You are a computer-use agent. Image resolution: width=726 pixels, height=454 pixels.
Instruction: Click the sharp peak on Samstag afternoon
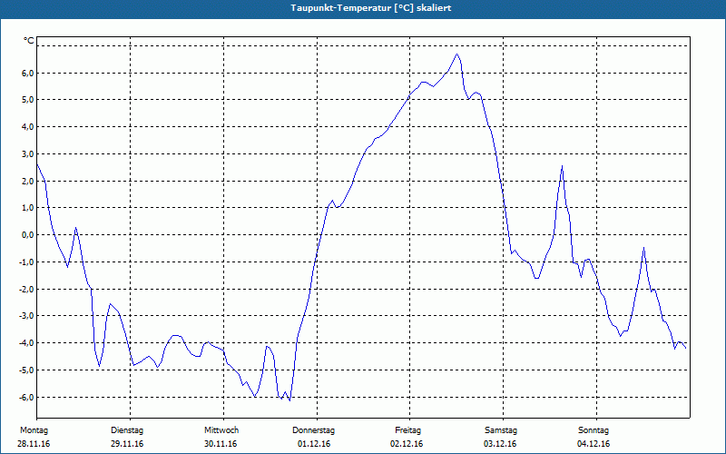coord(562,166)
